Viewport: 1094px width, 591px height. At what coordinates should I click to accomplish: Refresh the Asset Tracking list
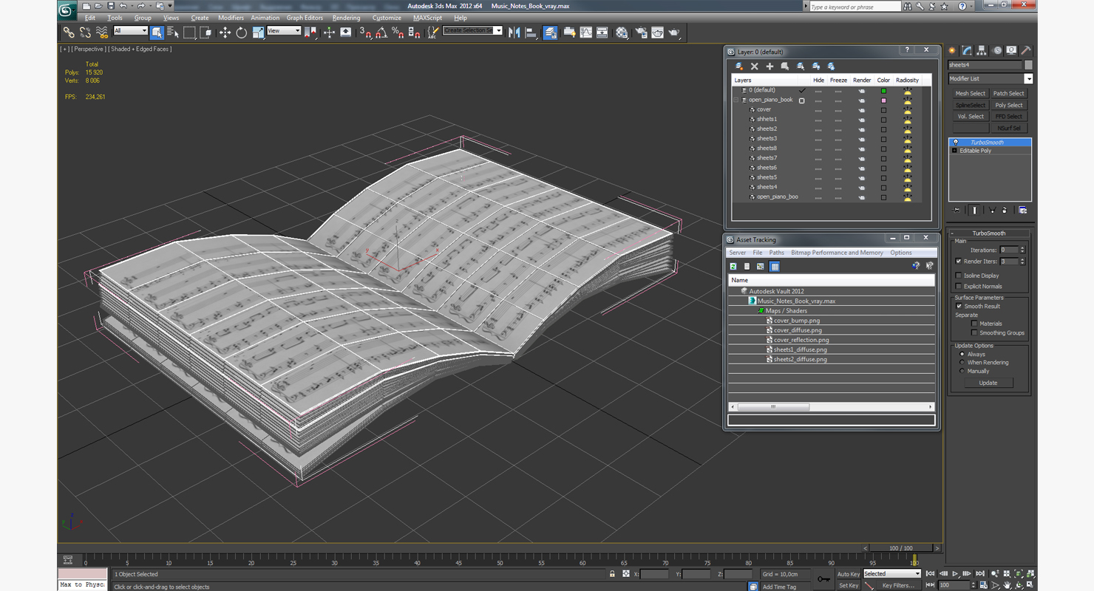[733, 267]
